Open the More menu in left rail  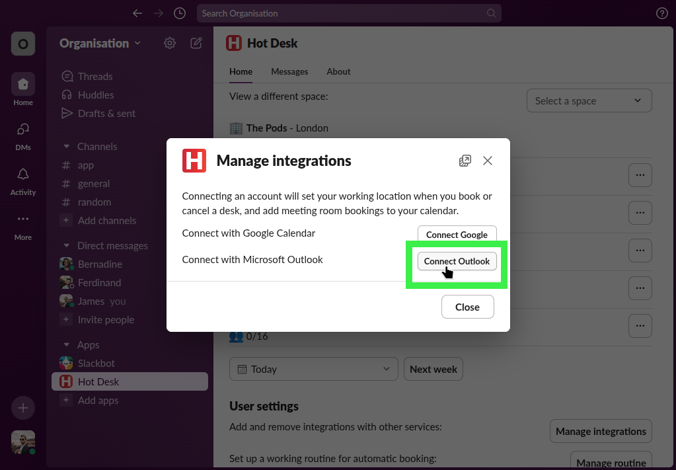[x=23, y=227]
